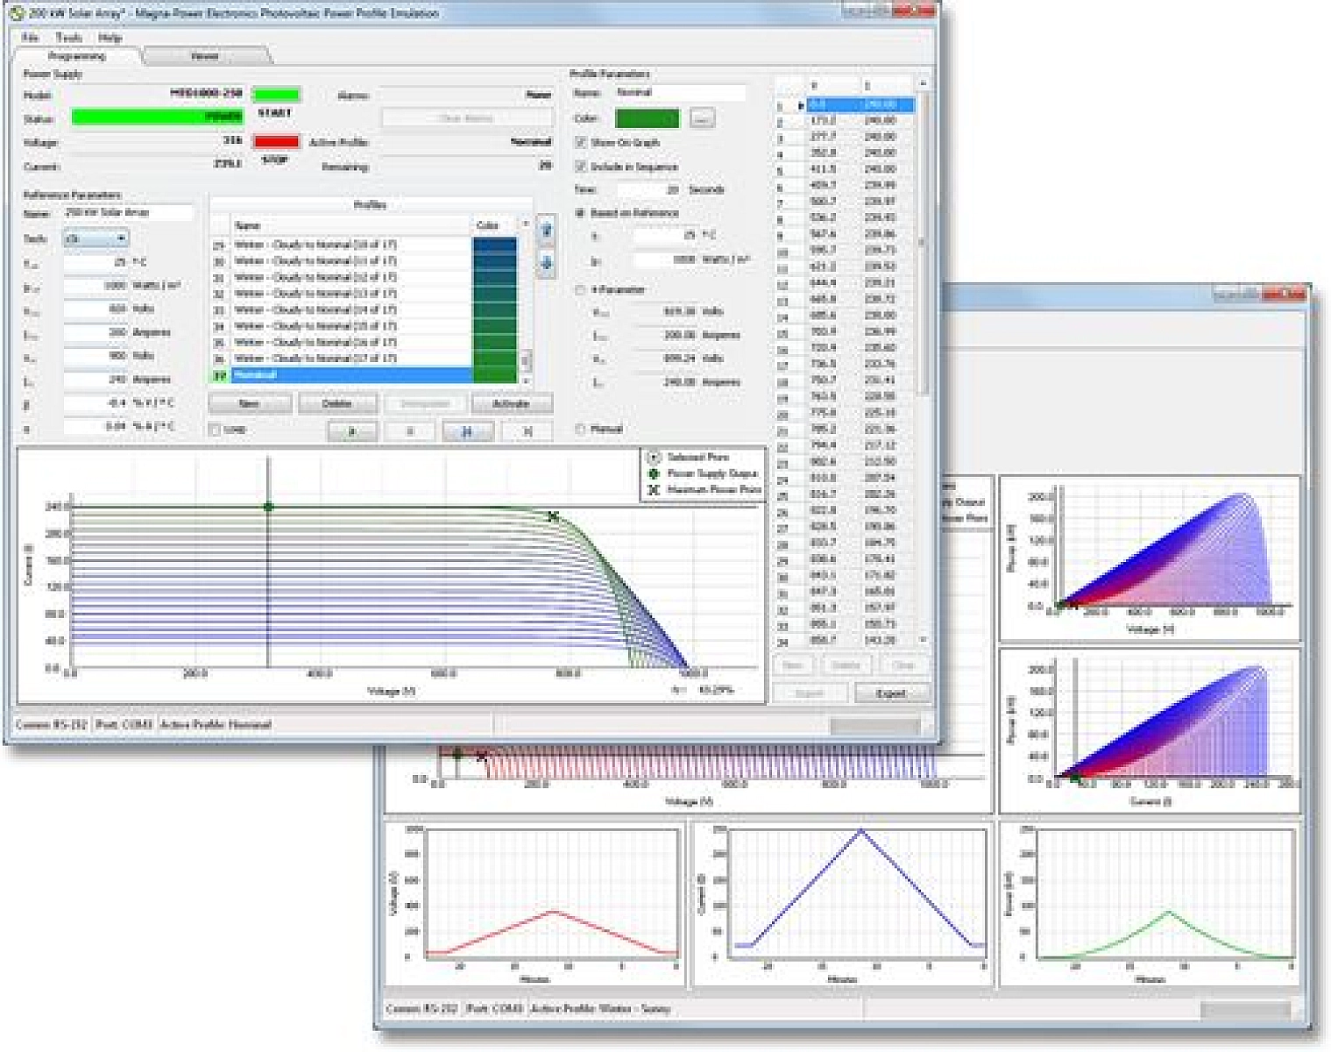Click the Clear Alarms button
1331x1052 pixels.
point(466,118)
